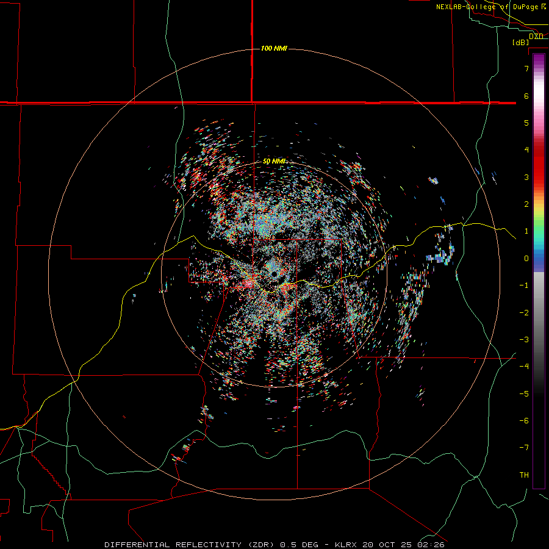549x549 pixels.
Task: Click the "-1" value on the dB scale
Action: [x=524, y=285]
